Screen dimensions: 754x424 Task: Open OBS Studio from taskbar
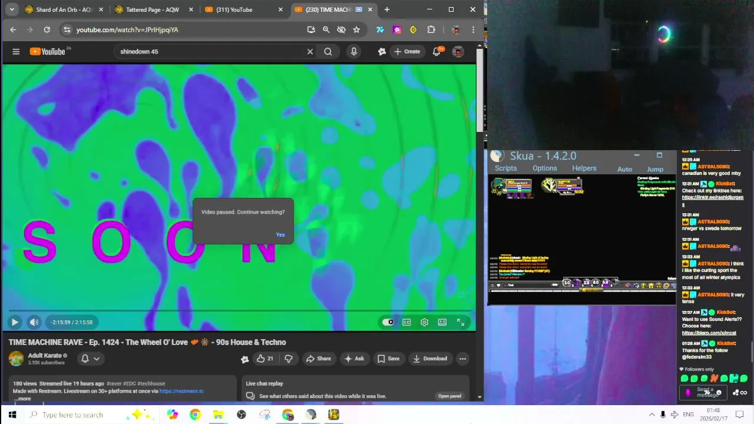(x=242, y=415)
